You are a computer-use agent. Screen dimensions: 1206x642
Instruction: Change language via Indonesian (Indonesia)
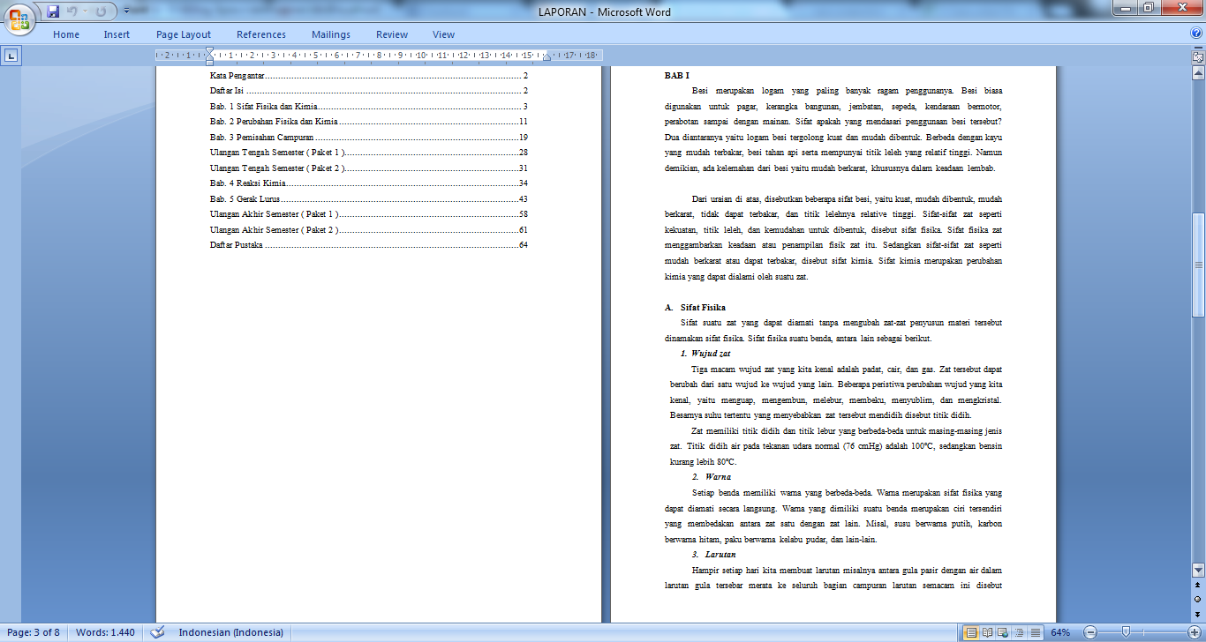coord(231,632)
